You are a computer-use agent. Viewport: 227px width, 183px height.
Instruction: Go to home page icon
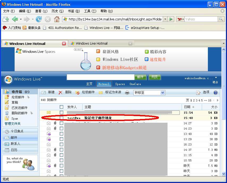coord(57,19)
